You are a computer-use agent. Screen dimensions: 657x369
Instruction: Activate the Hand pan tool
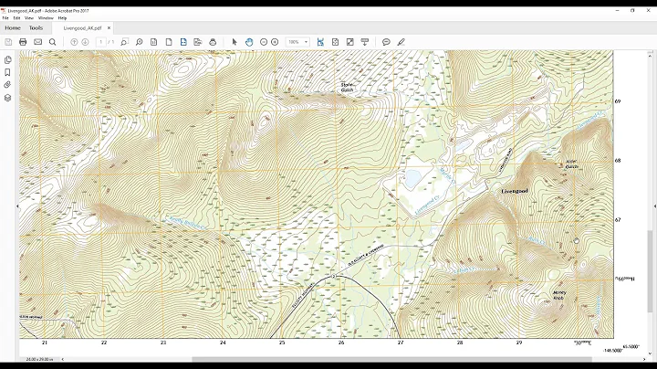click(x=249, y=42)
